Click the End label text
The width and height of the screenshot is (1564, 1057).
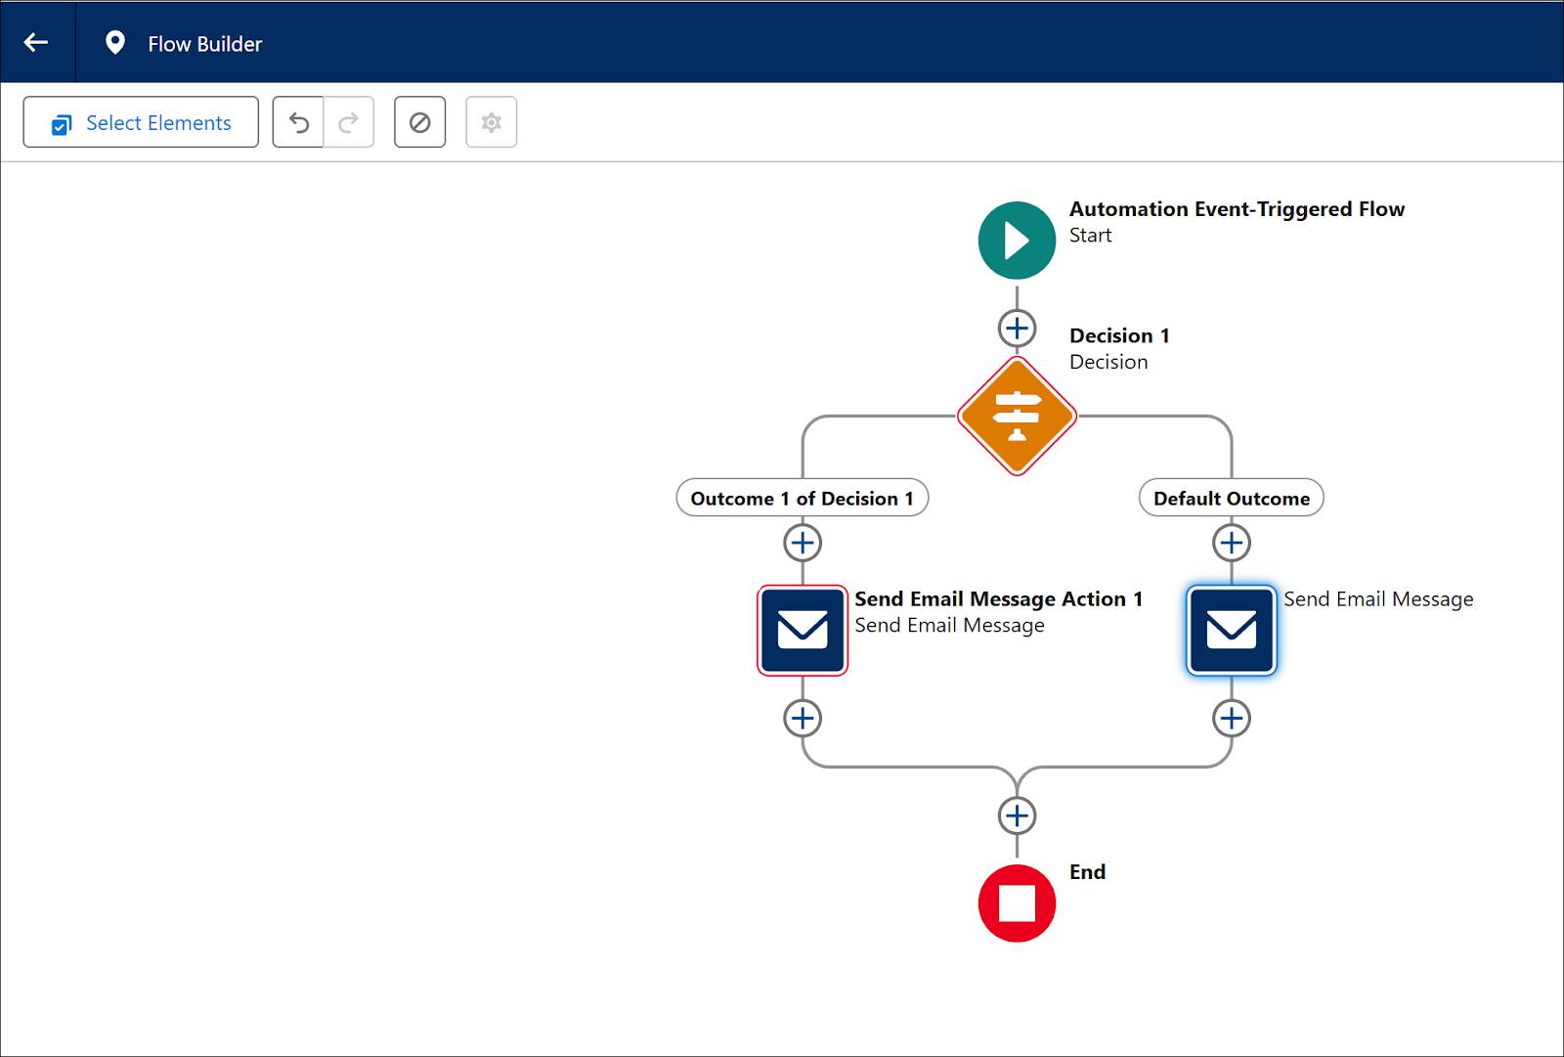pos(1087,872)
